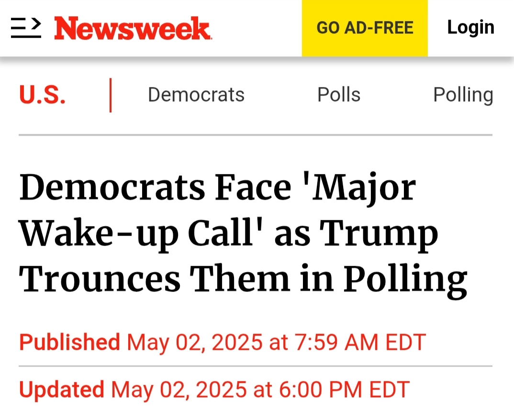
Task: Click the bold 'Published' label
Action: tap(69, 342)
